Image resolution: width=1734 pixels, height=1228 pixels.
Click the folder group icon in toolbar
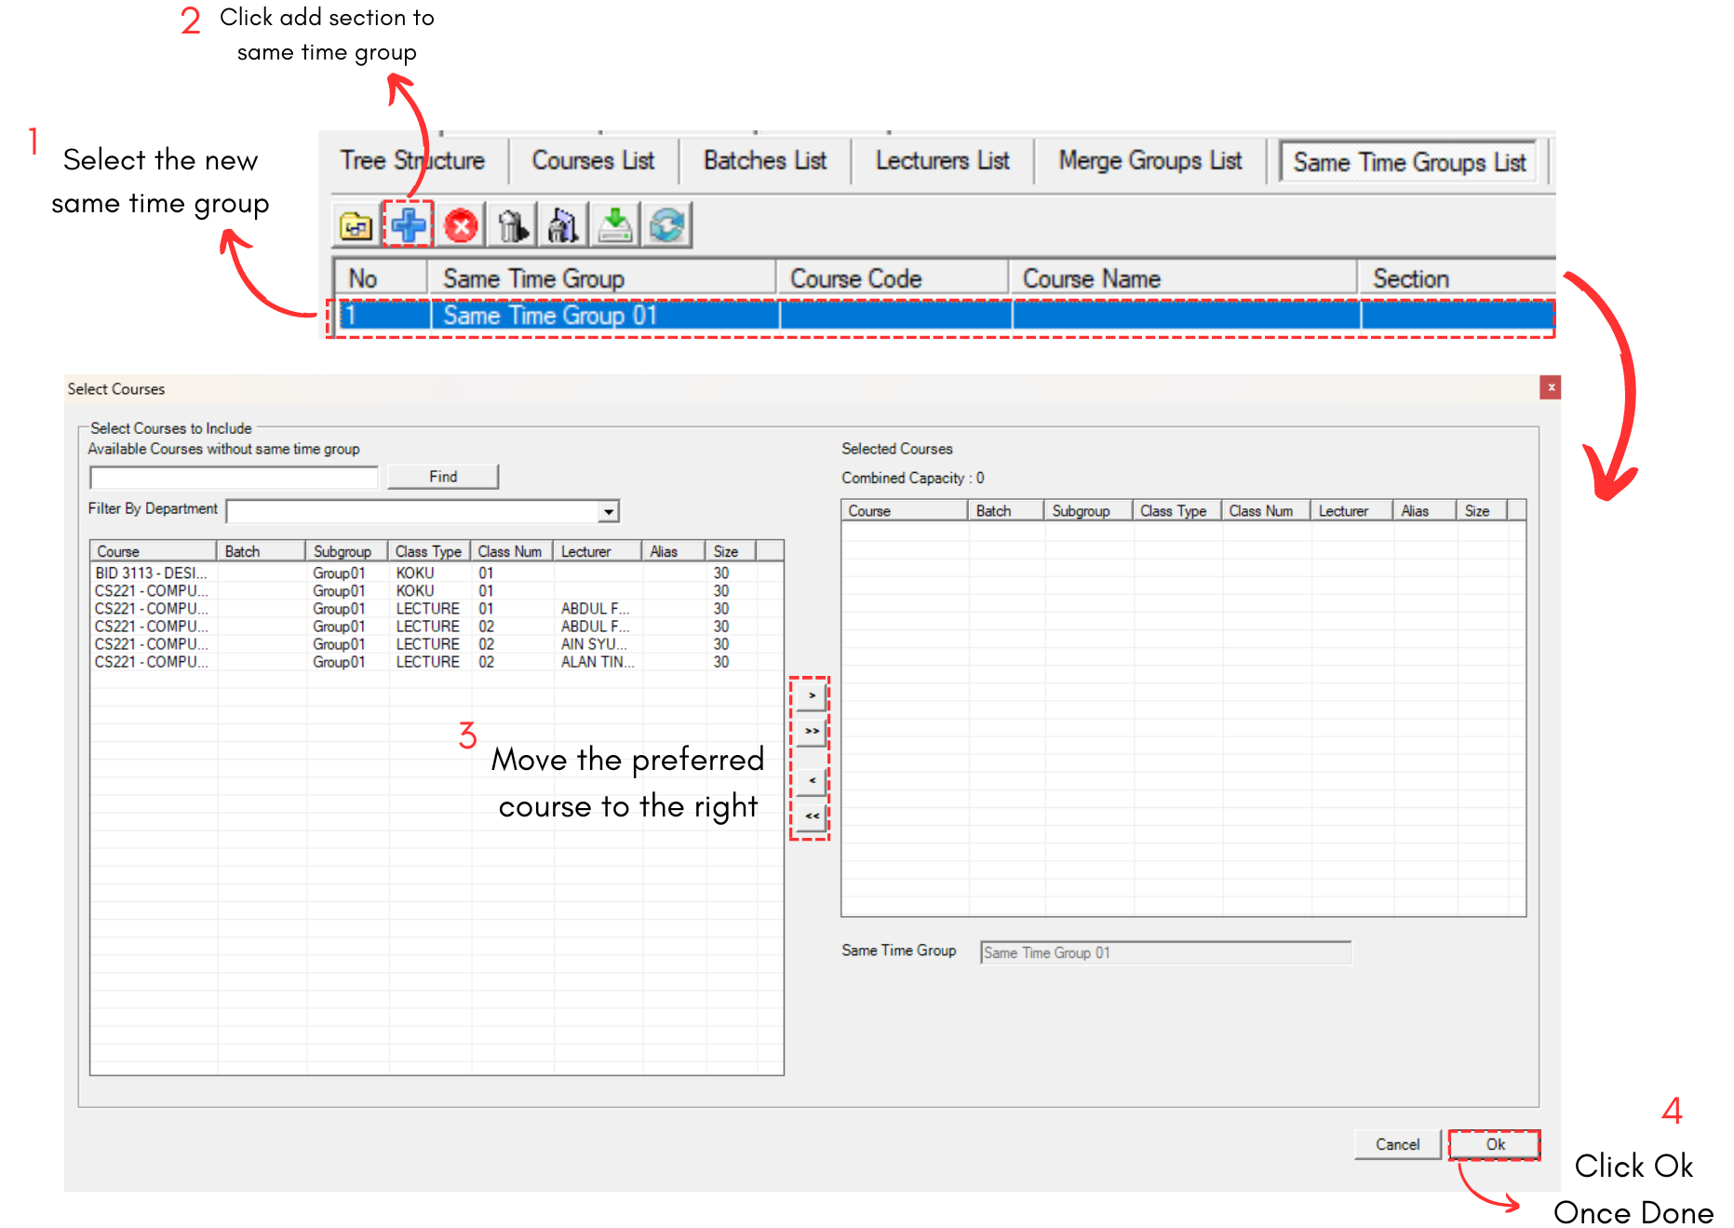(356, 225)
